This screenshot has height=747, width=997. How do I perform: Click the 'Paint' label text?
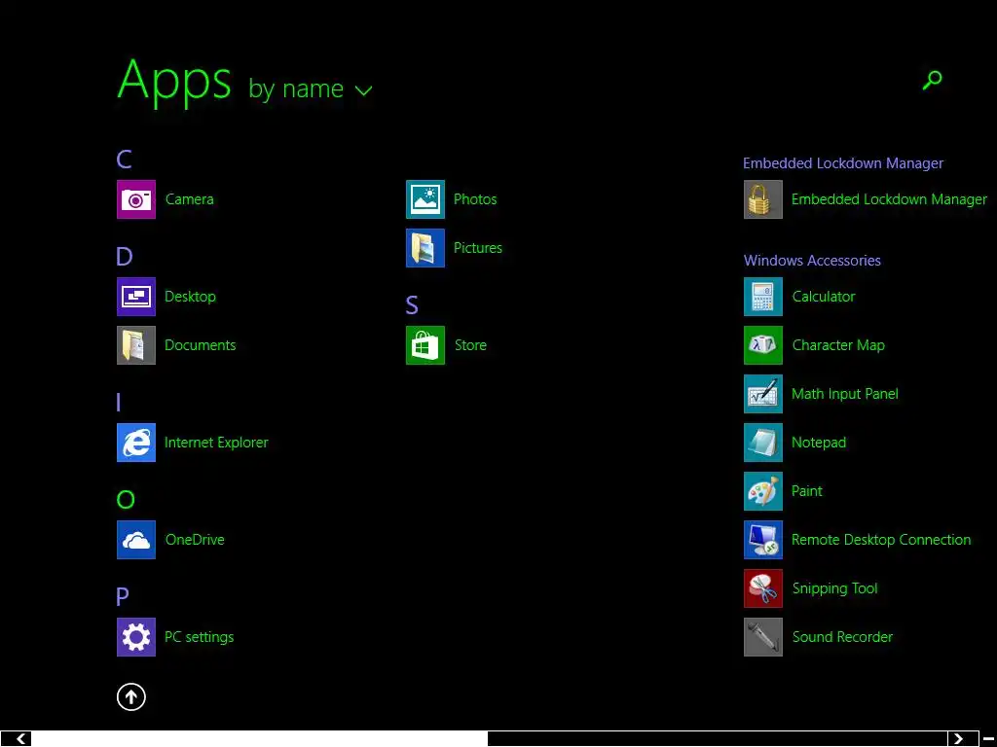pos(806,491)
